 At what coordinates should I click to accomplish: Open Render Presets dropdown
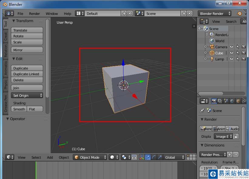click(213, 154)
